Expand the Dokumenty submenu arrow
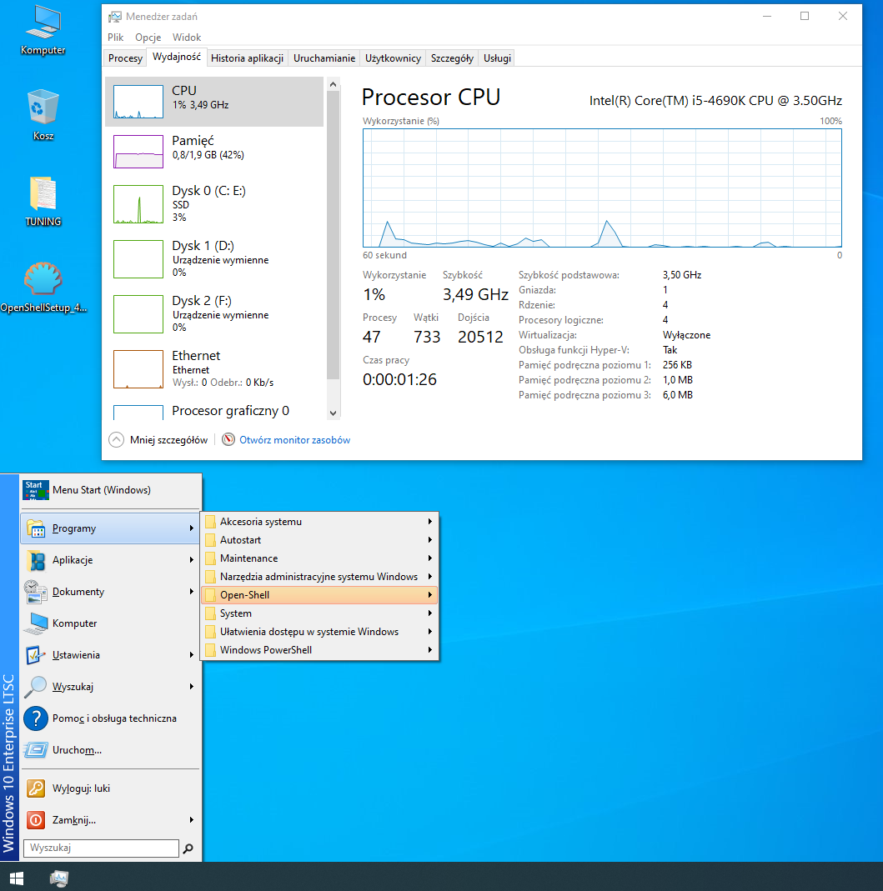The image size is (883, 891). coord(192,592)
